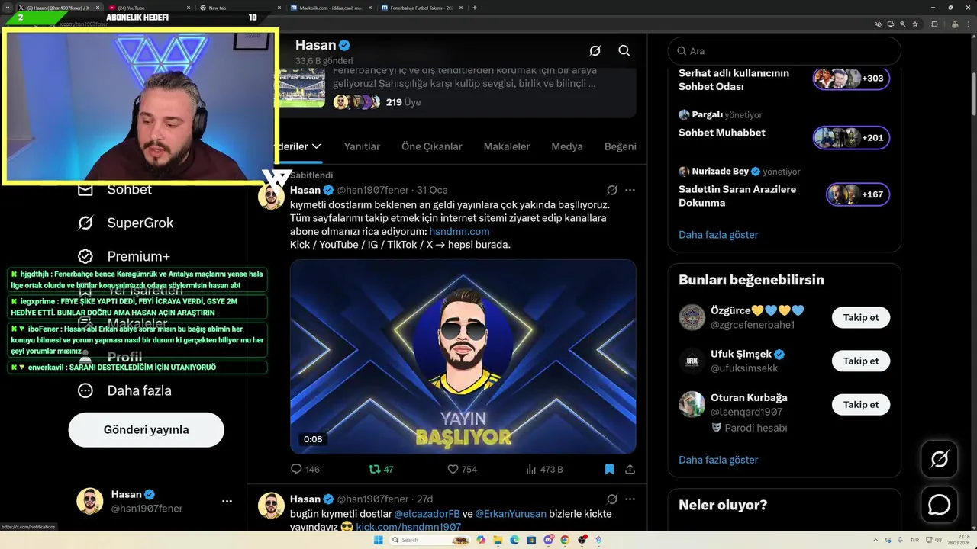Open the @ErkanYurusan mention link

click(x=511, y=514)
